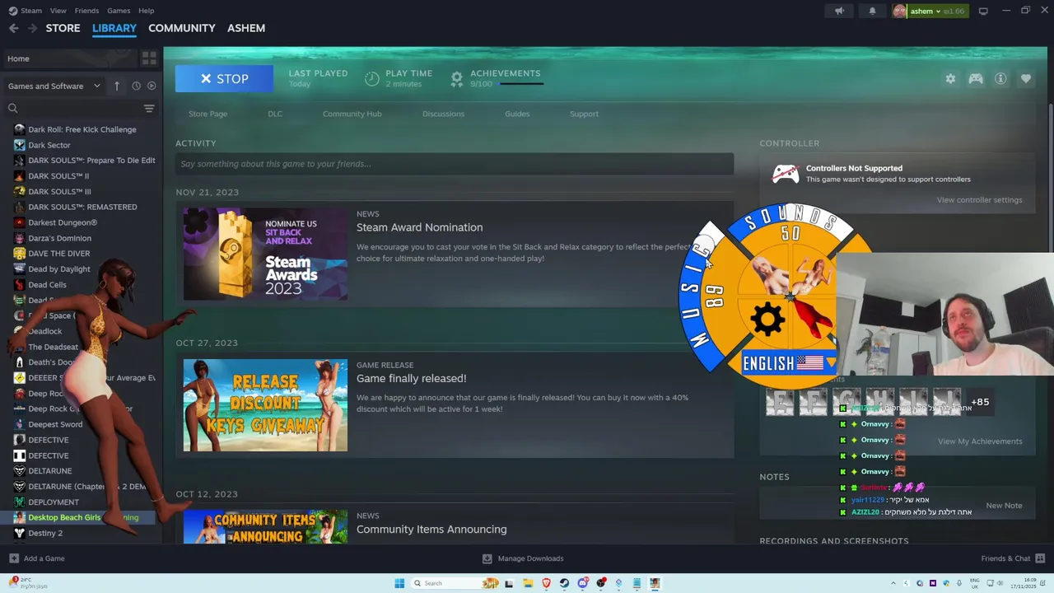Click the red shoe in radial menu
The width and height of the screenshot is (1054, 593).
813,320
